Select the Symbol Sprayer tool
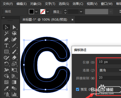The width and height of the screenshot is (121, 98). pos(6,94)
